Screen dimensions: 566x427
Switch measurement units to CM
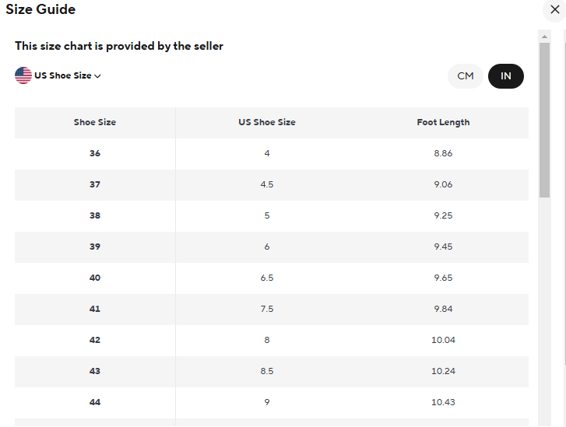(466, 76)
